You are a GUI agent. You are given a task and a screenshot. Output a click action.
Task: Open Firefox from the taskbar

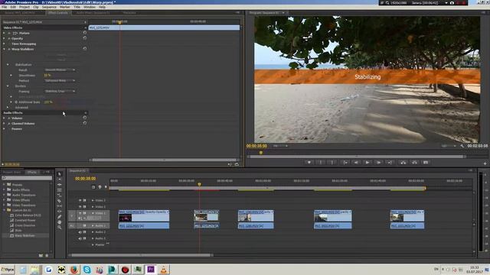tap(74, 270)
